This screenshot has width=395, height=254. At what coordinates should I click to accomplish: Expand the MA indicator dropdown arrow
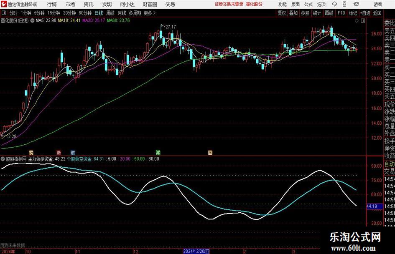point(32,20)
